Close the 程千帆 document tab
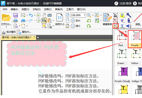 pyautogui.click(x=34, y=37)
